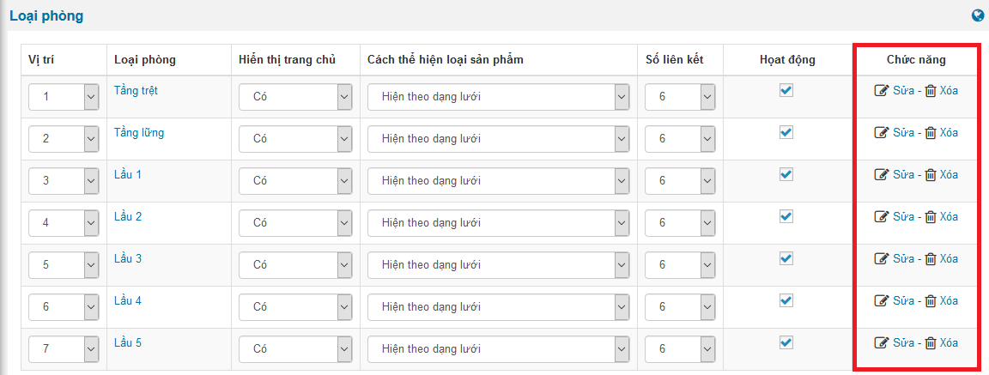Click the Lầu 4 room type link

(128, 301)
